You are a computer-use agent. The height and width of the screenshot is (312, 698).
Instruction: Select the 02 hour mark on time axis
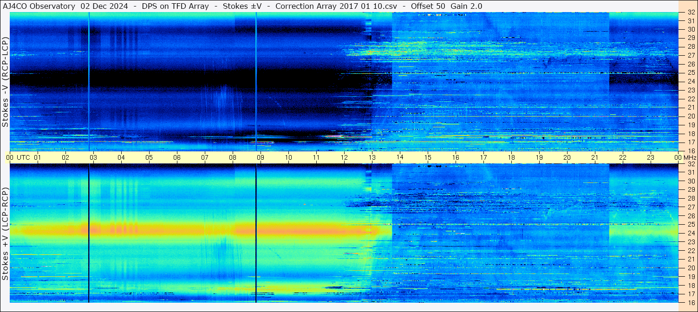65,157
